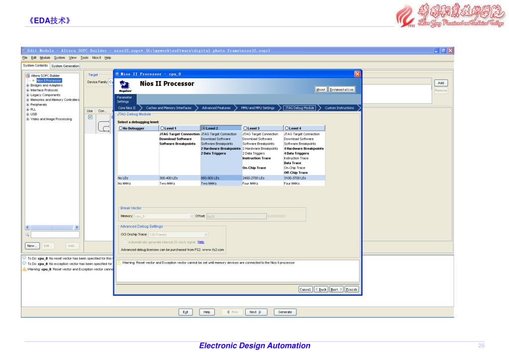Click scrollbar left arrow in component tree

point(27,227)
